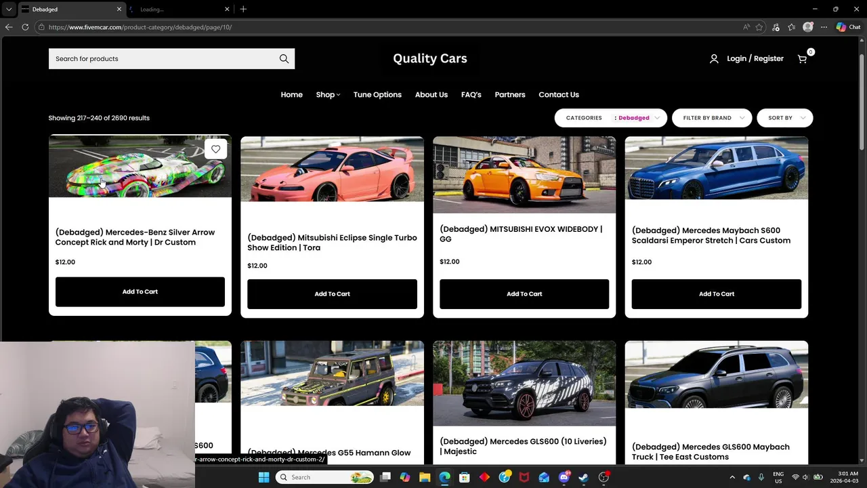Open Copilot app in taskbar

click(x=404, y=477)
